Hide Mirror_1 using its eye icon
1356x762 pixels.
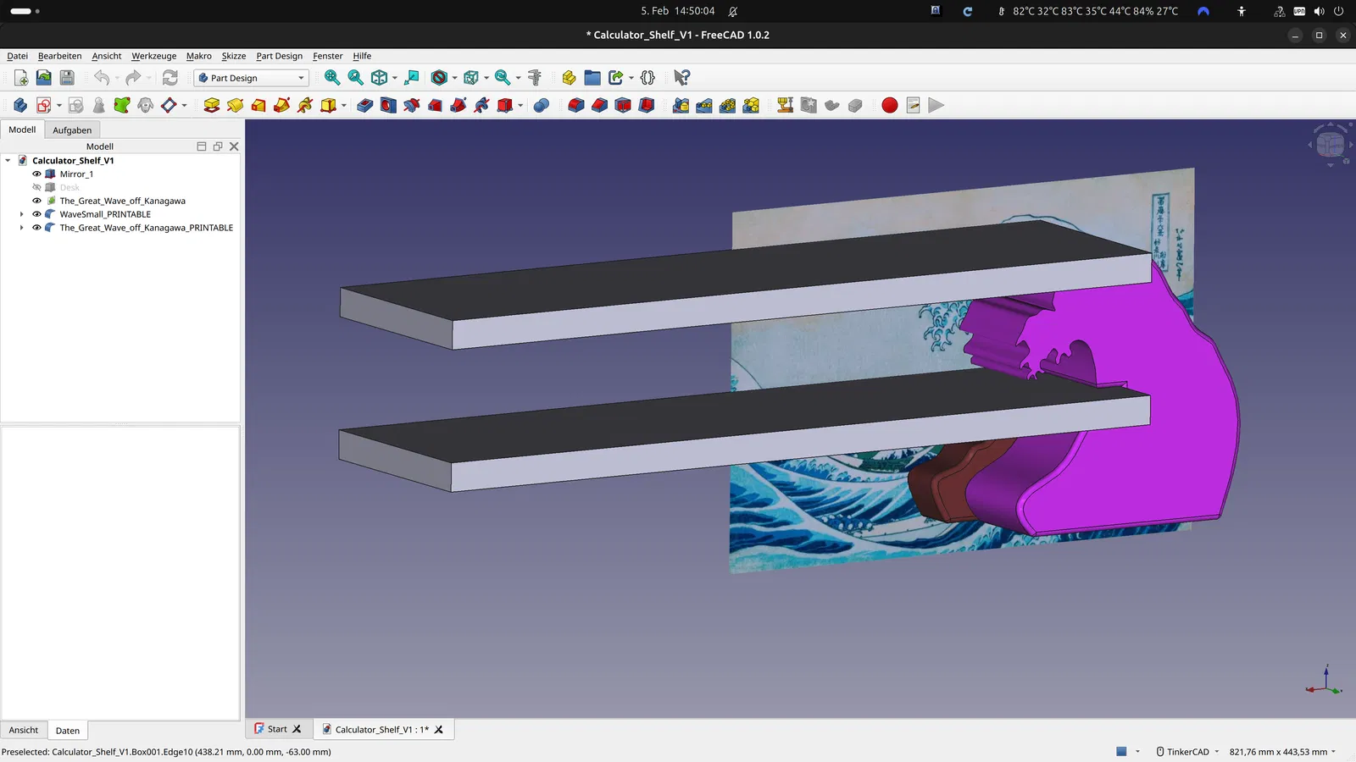coord(36,174)
